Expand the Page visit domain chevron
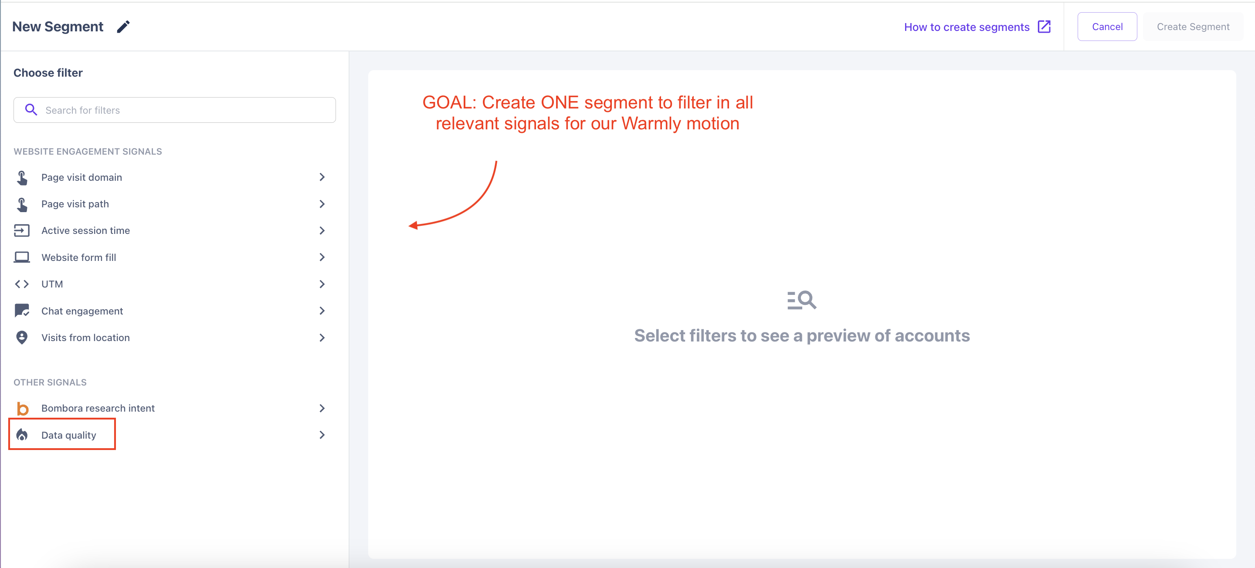 point(322,177)
